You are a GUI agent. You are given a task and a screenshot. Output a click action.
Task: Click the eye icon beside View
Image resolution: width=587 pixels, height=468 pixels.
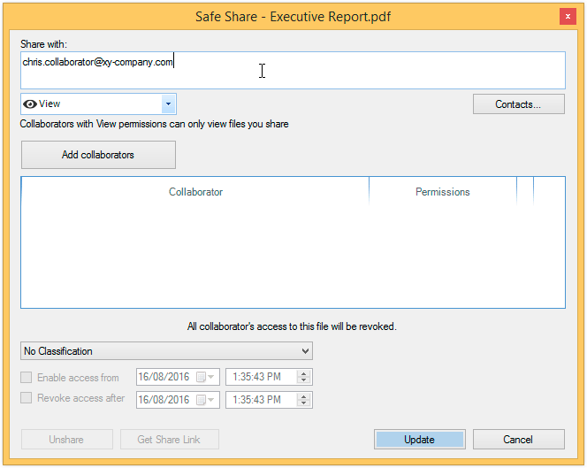[x=29, y=104]
